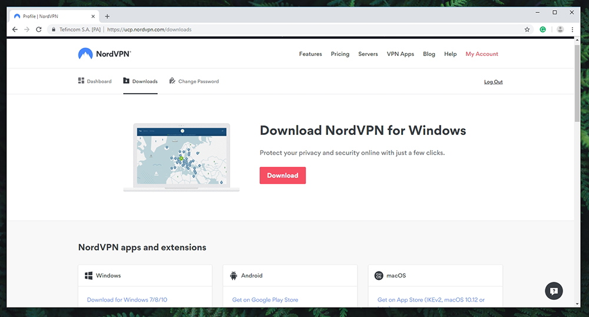589x317 pixels.
Task: Reload the page with the refresh icon
Action: [39, 29]
